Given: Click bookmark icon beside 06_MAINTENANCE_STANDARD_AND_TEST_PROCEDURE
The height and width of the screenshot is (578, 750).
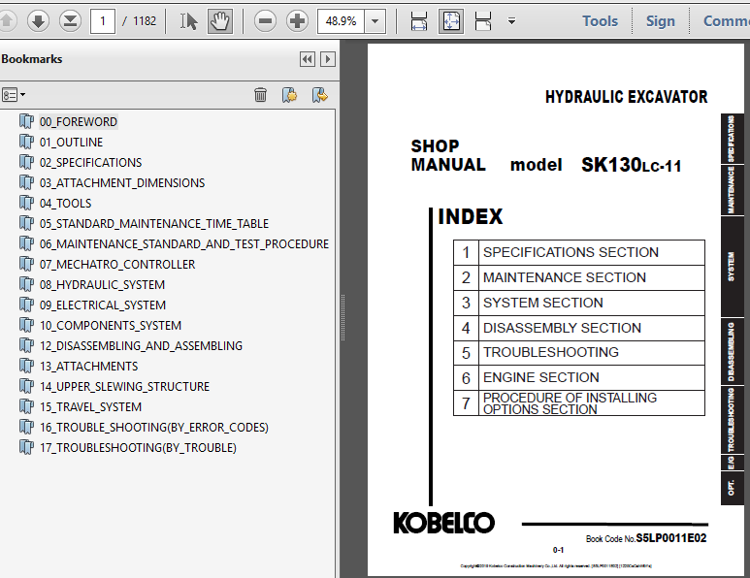Looking at the screenshot, I should tap(26, 243).
